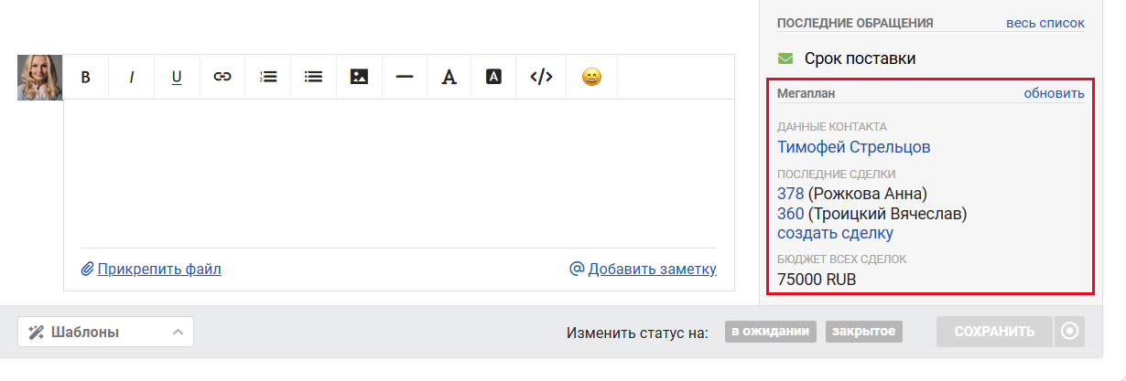Insert a numbered list

point(268,77)
